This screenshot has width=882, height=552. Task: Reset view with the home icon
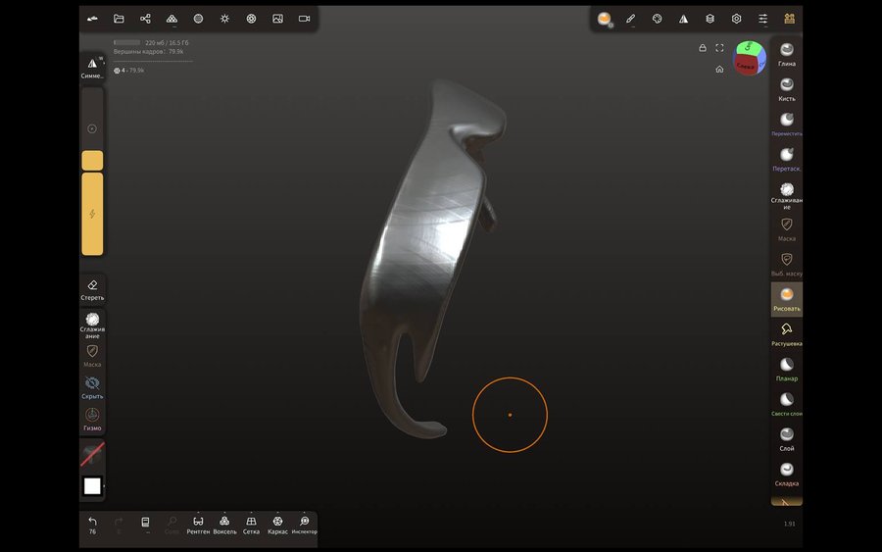[x=719, y=70]
